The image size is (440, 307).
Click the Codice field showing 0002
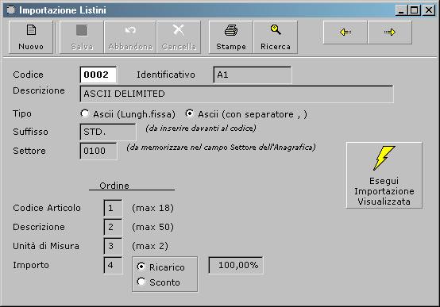click(98, 75)
